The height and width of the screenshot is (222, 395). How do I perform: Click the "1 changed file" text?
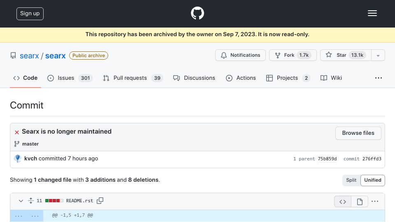pos(53,180)
